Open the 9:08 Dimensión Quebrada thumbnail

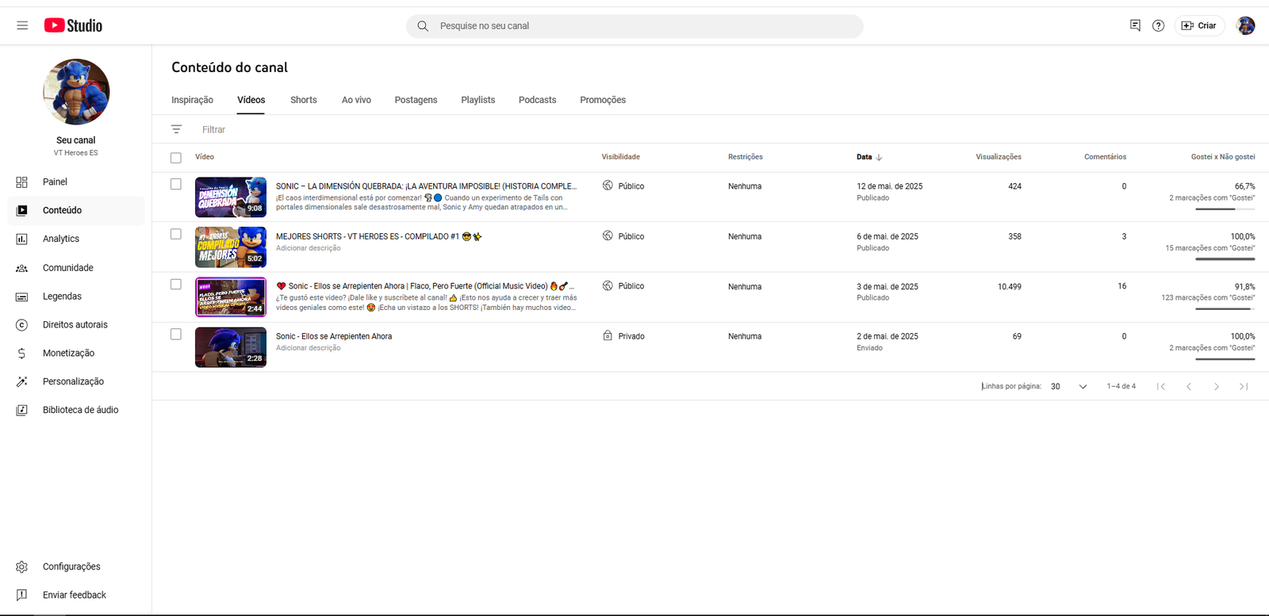tap(231, 197)
